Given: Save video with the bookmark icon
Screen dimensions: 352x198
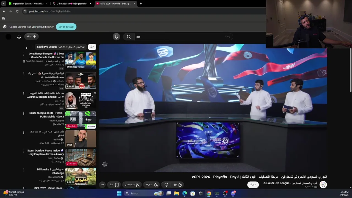Looking at the screenshot, I should tap(114, 185).
